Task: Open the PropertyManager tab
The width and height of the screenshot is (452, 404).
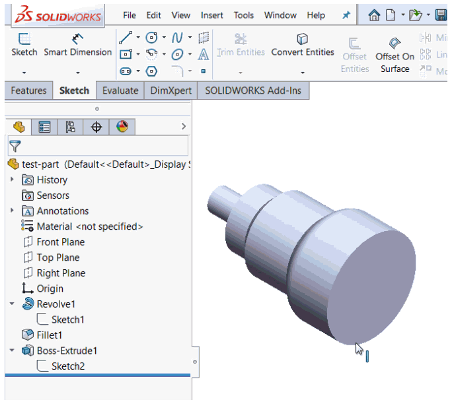Action: coord(44,127)
